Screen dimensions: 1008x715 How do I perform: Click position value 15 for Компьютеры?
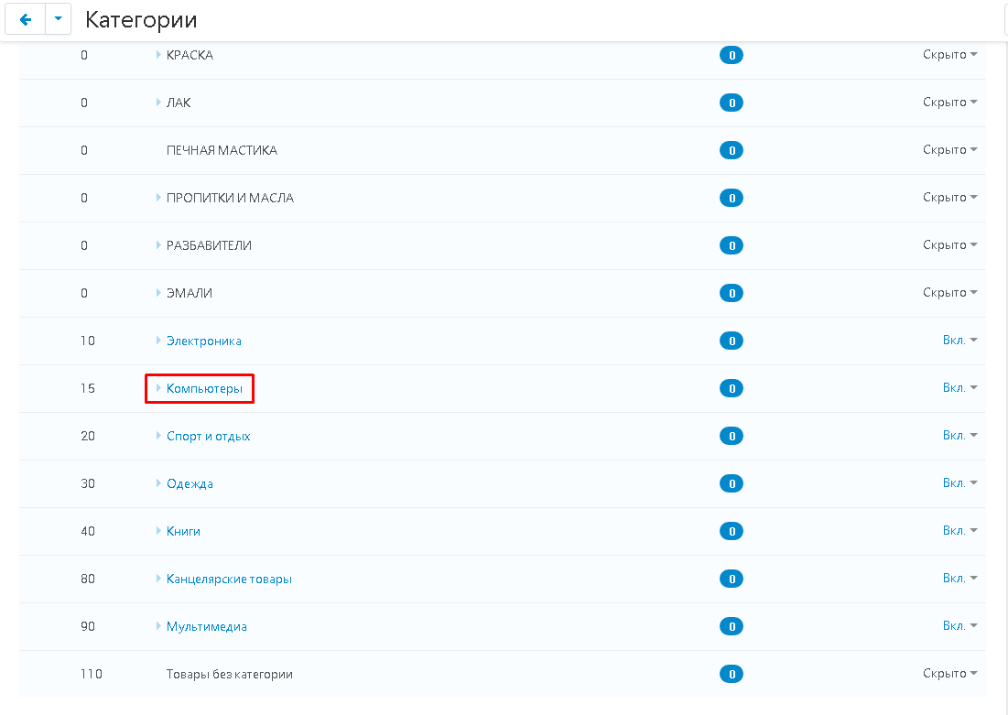tap(87, 388)
